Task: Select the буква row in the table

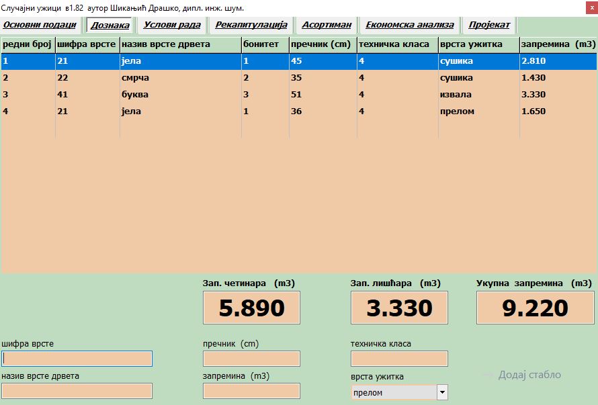Action: point(299,95)
